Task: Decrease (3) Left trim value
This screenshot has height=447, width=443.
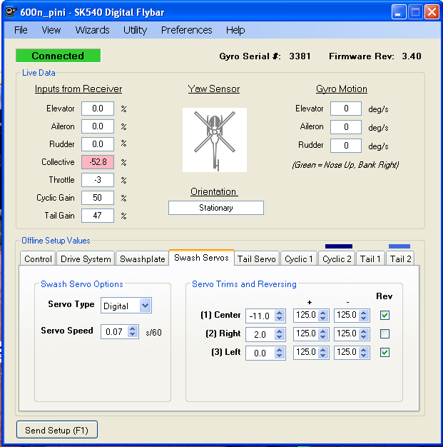Action: (279, 356)
